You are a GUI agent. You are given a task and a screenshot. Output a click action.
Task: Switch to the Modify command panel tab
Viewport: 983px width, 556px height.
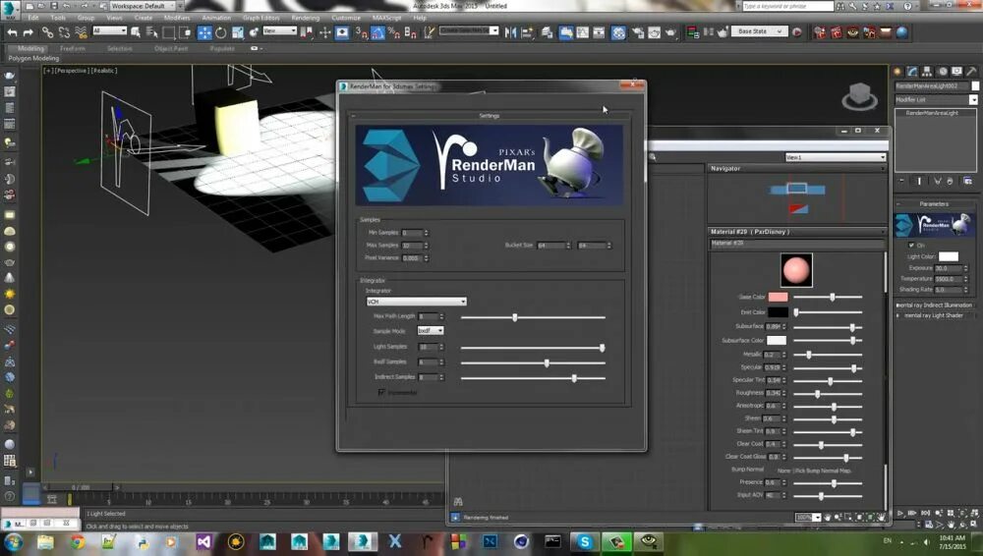click(912, 72)
